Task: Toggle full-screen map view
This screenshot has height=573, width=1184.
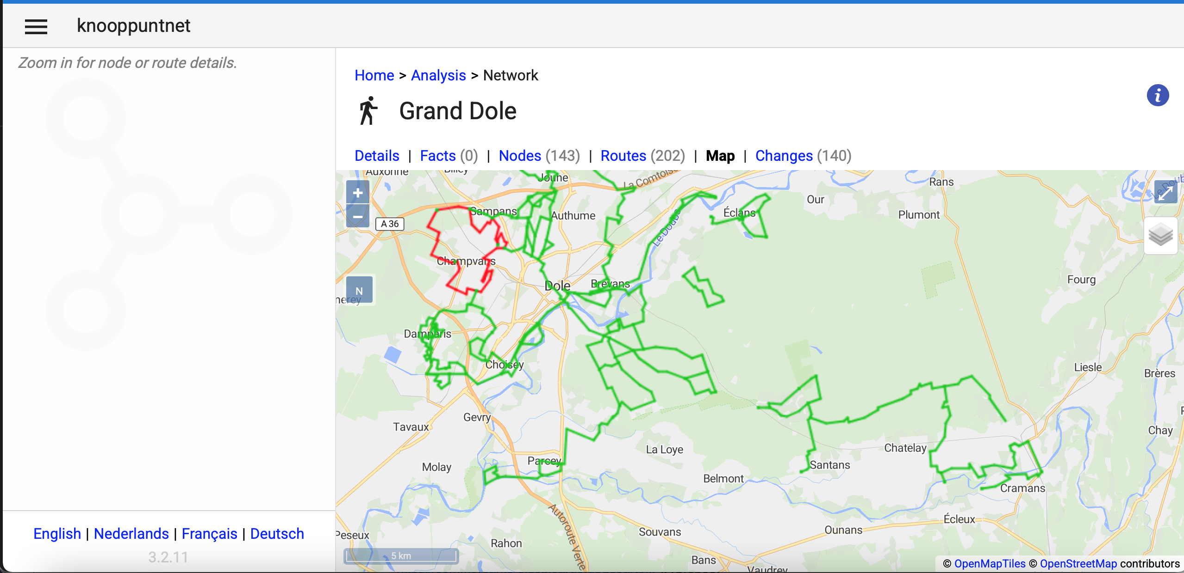Action: [1165, 192]
